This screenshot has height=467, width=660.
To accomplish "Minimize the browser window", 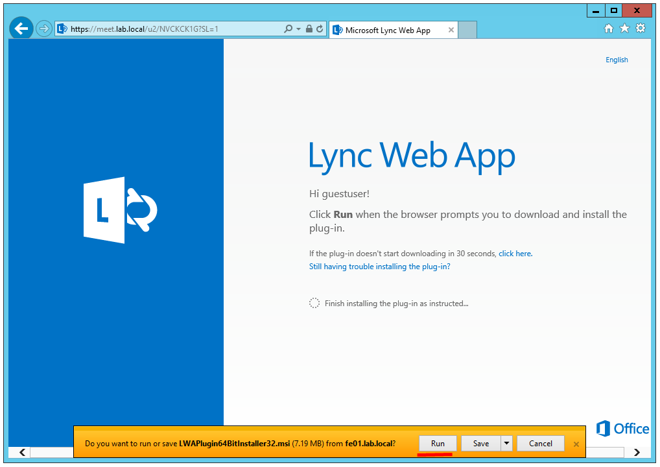I will pyautogui.click(x=596, y=11).
